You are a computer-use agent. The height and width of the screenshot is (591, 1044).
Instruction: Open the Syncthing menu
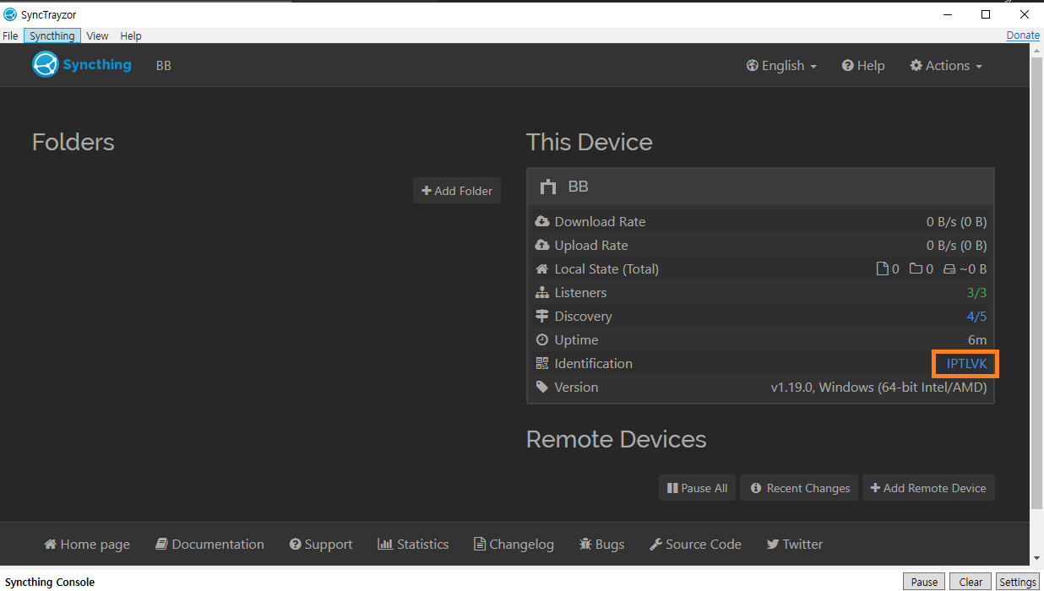coord(52,35)
